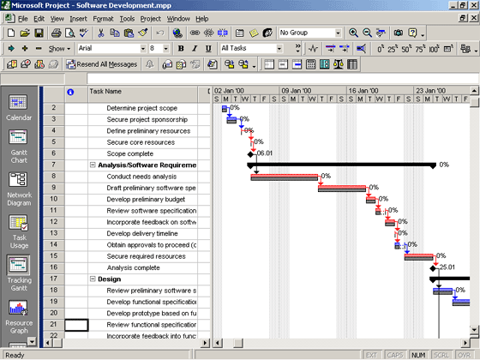
Task: Click the Gantt chart horizontal scrollbar thumb
Action: pos(238,343)
